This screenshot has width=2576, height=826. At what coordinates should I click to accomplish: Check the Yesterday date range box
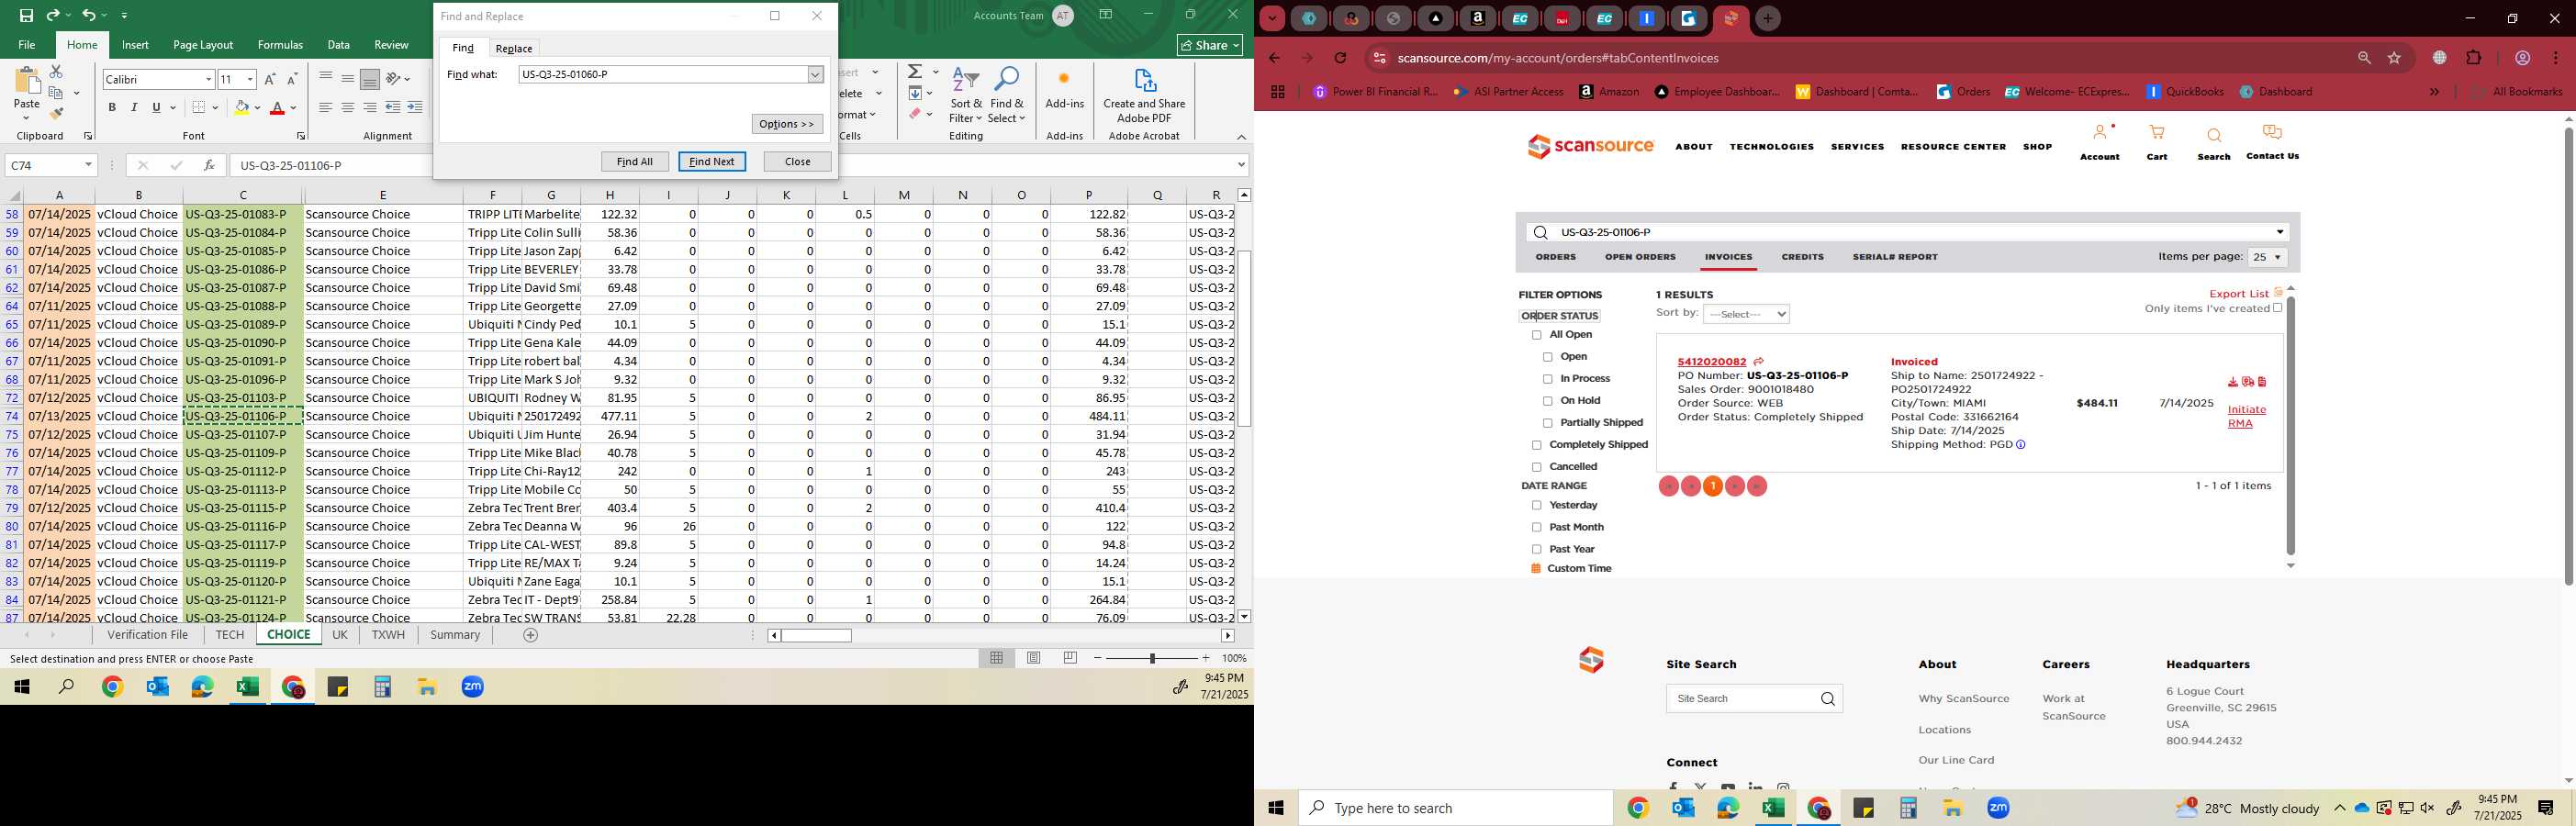click(x=1537, y=506)
